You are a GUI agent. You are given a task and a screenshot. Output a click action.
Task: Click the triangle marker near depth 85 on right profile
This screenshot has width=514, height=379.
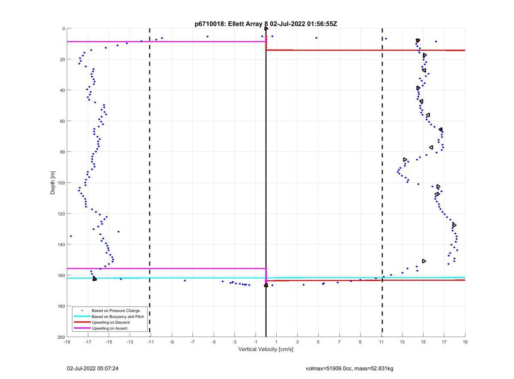(x=405, y=160)
